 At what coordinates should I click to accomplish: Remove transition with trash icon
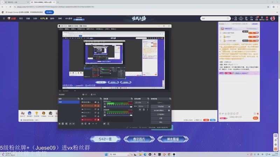[x=144, y=110]
